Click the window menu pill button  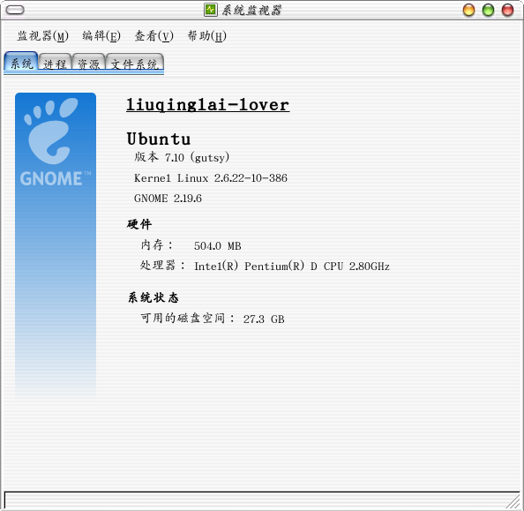tap(15, 10)
